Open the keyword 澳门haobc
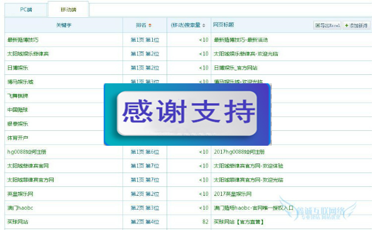Screen dimensions: 372x230 coord(20,208)
